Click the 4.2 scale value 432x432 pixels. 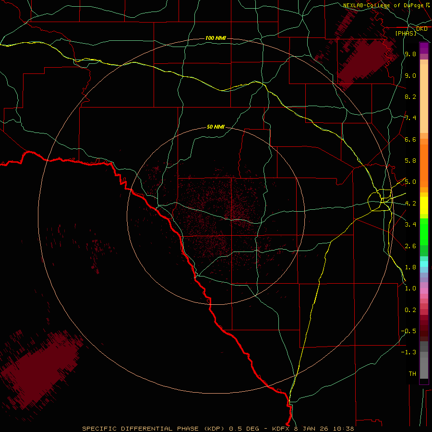(410, 204)
